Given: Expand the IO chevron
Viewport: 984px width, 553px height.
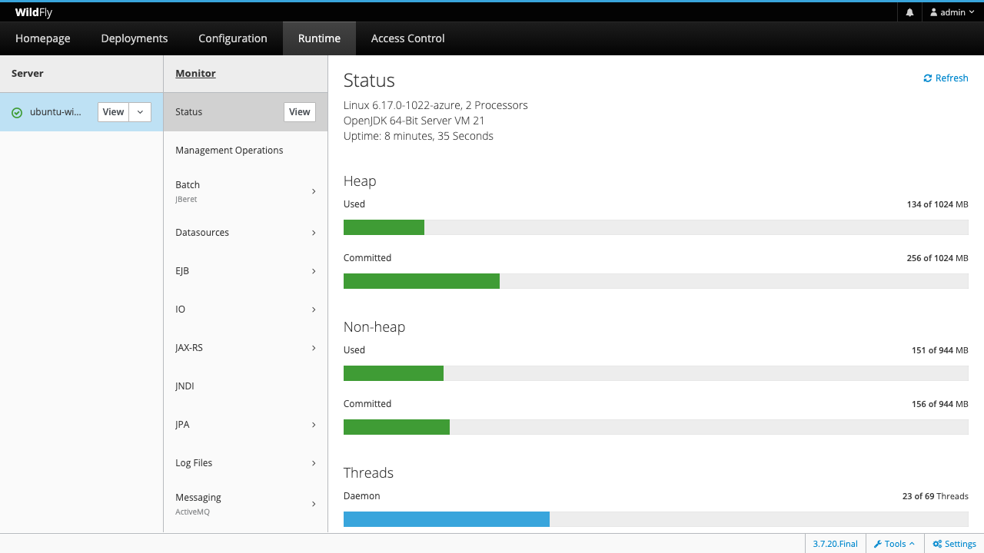Looking at the screenshot, I should 314,310.
